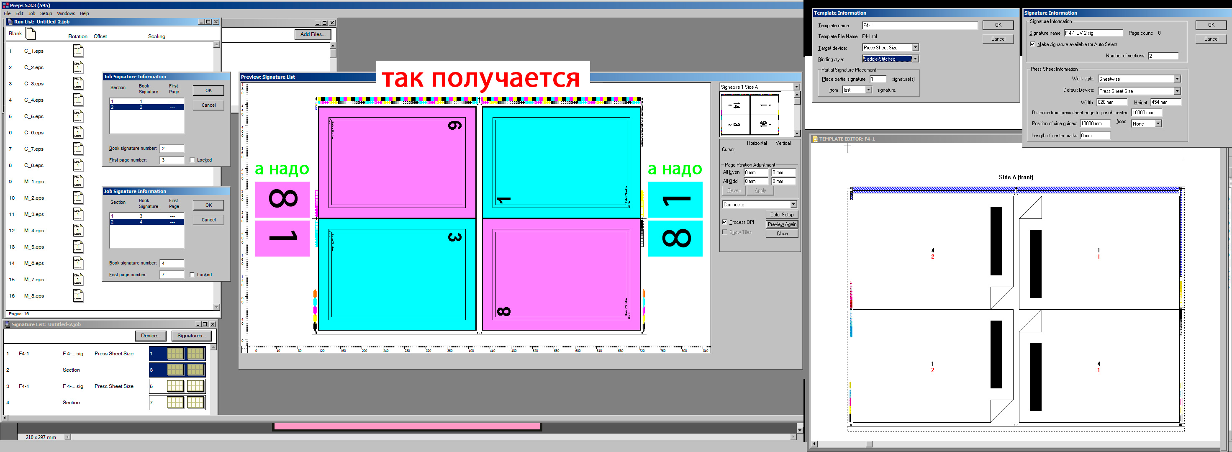
Task: Select signature thumbnail numbered 1 in Signature List
Action: click(175, 354)
